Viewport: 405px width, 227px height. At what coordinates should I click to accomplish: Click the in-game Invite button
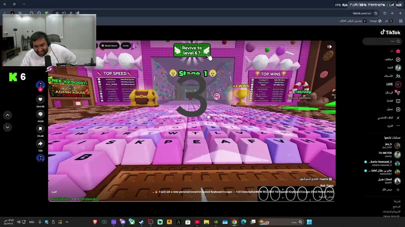click(126, 46)
